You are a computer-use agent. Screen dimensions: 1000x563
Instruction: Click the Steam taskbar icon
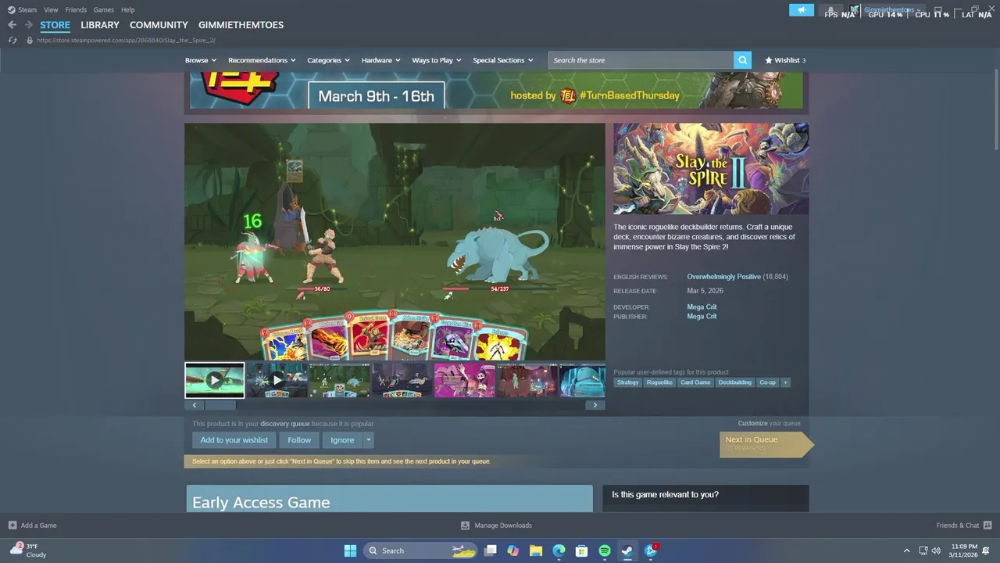coord(627,550)
